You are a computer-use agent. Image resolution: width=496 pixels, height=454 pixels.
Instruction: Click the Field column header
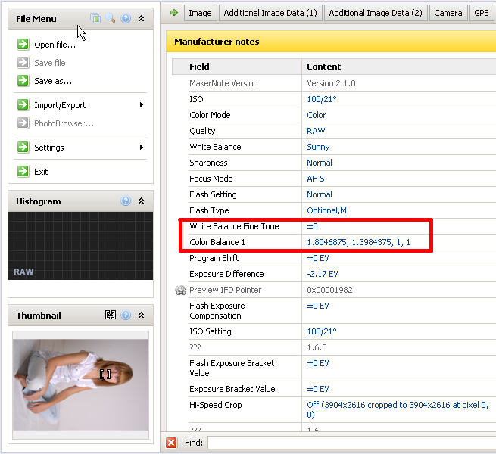237,67
